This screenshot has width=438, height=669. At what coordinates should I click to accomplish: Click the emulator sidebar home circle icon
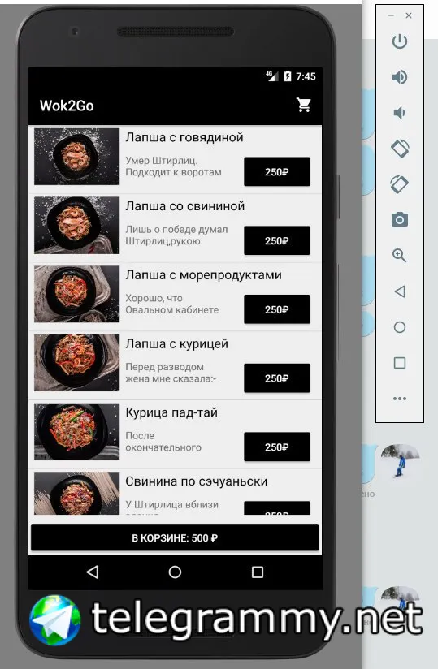point(400,327)
